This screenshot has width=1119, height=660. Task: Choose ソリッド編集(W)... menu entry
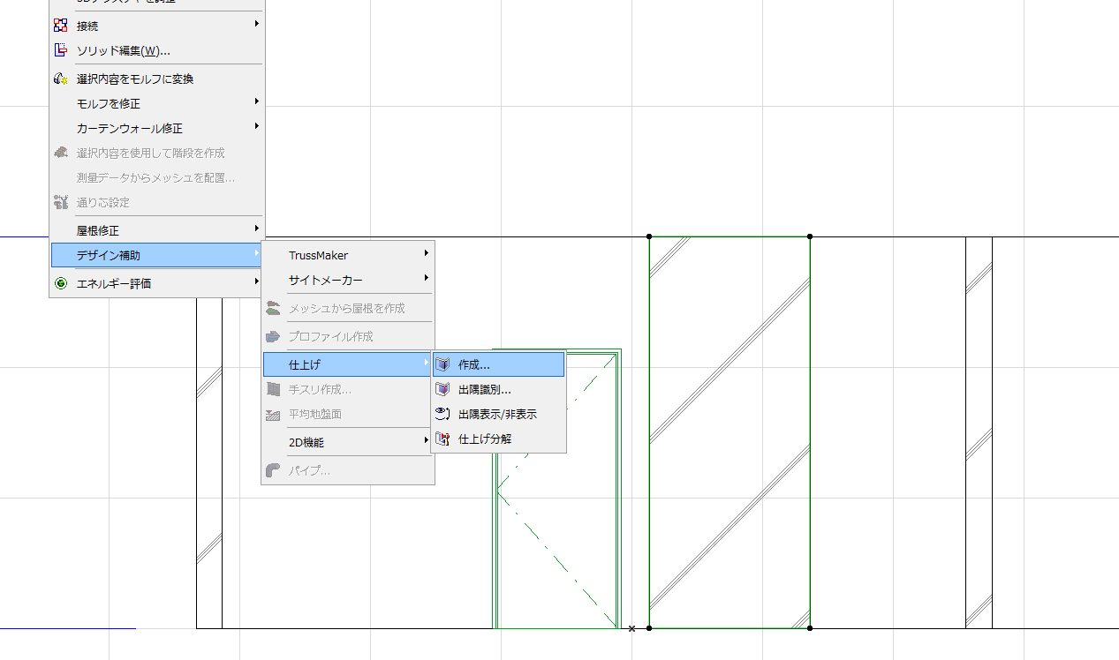157,50
